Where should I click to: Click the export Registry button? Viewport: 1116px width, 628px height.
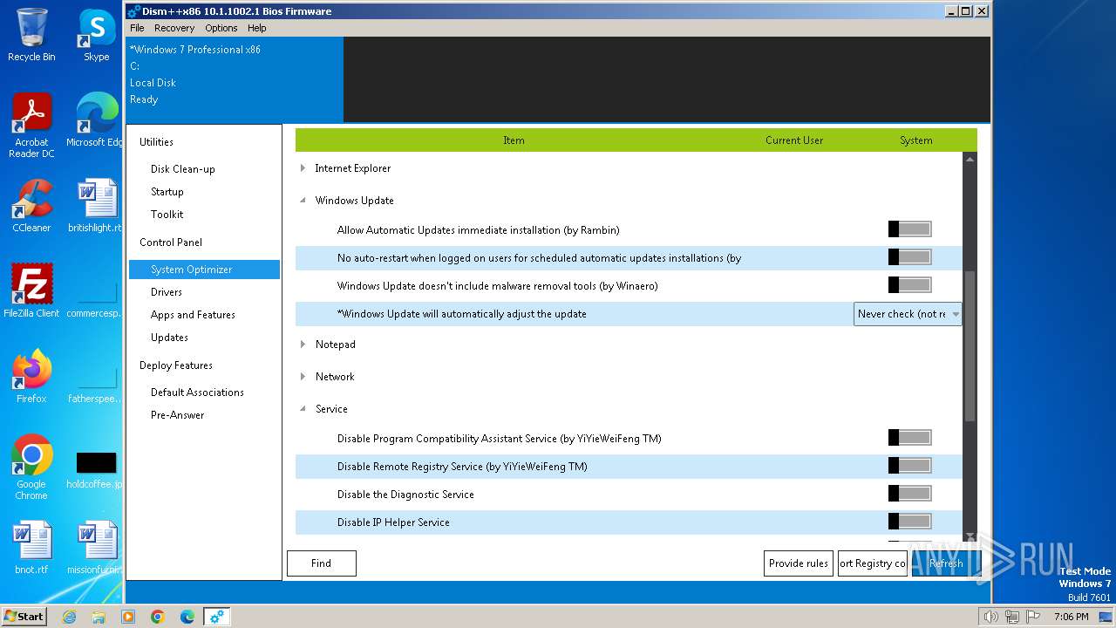(x=873, y=563)
